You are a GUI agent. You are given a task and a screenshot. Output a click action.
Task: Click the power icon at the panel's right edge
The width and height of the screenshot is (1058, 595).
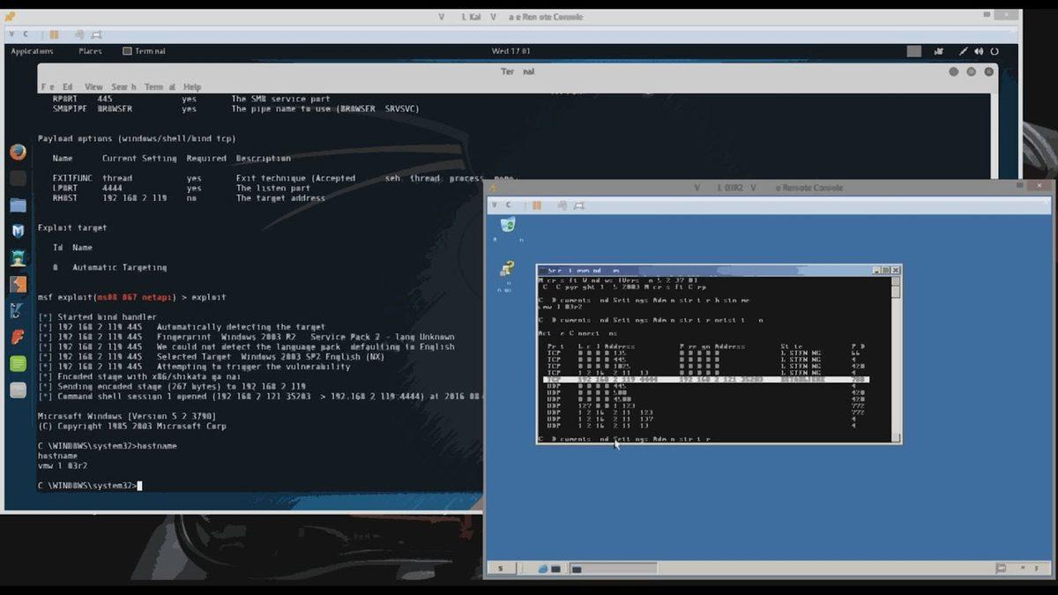(x=995, y=51)
